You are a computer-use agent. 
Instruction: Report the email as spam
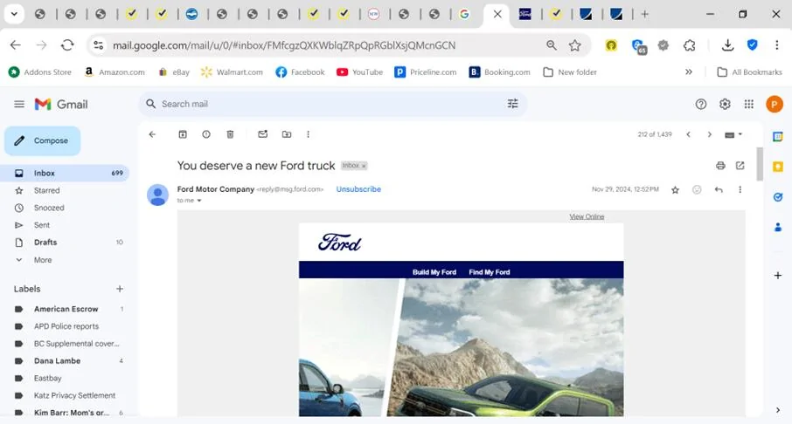[206, 134]
